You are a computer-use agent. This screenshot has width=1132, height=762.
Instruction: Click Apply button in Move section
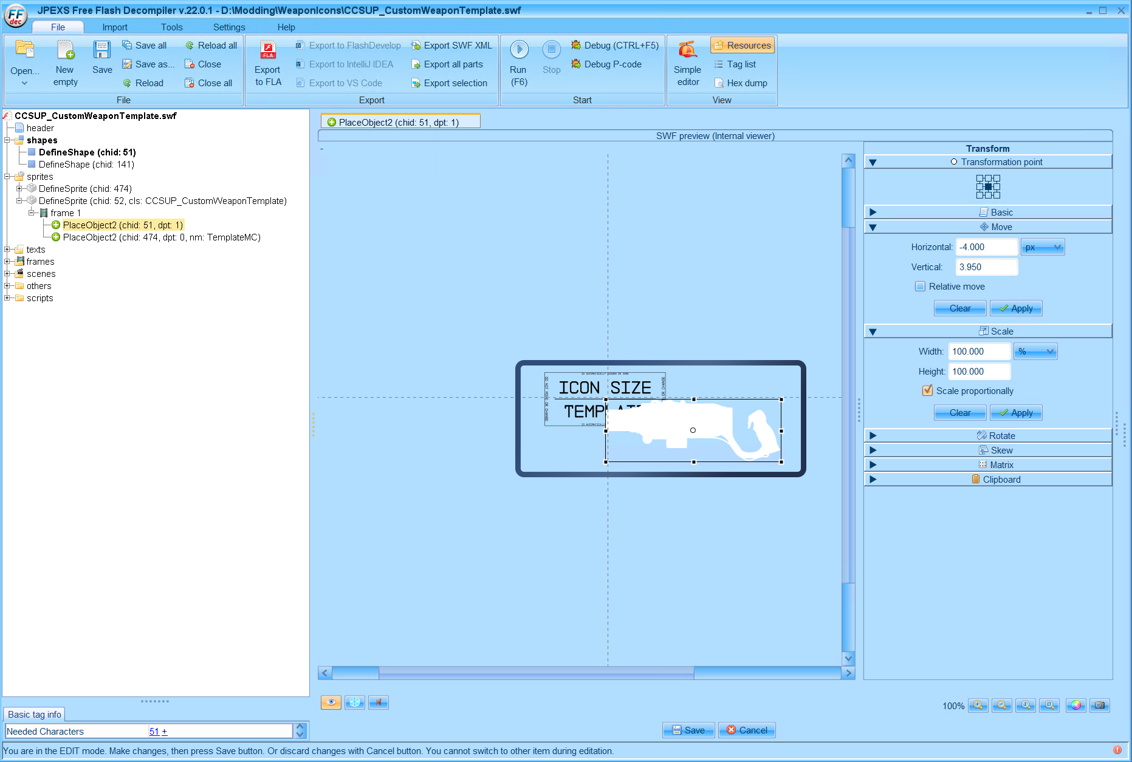[1016, 308]
